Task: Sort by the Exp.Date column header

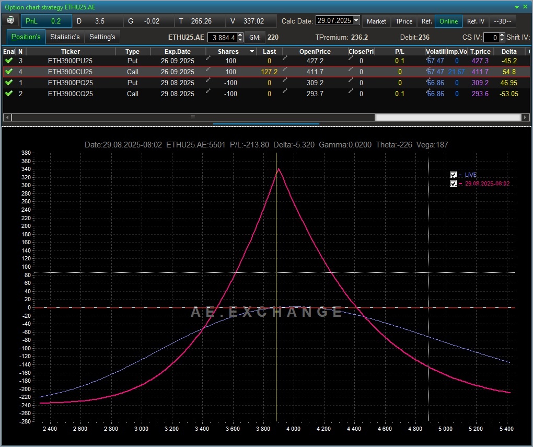Action: pyautogui.click(x=178, y=51)
